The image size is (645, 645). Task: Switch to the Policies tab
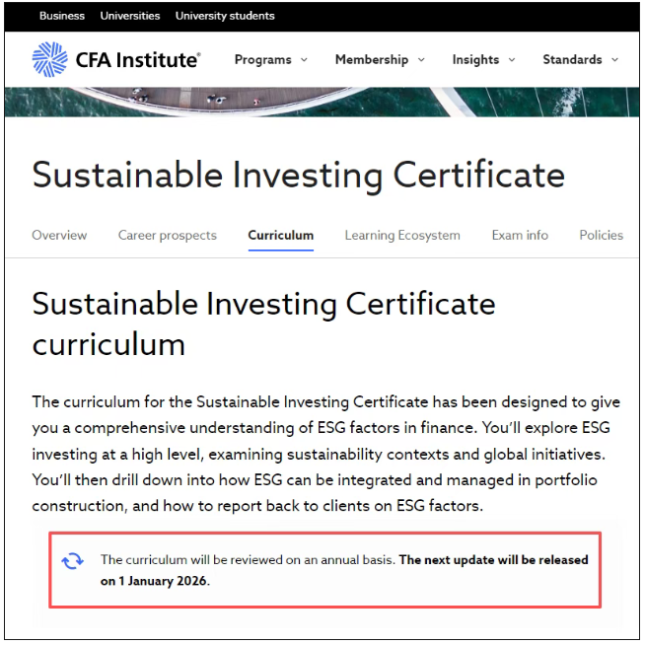pos(601,235)
